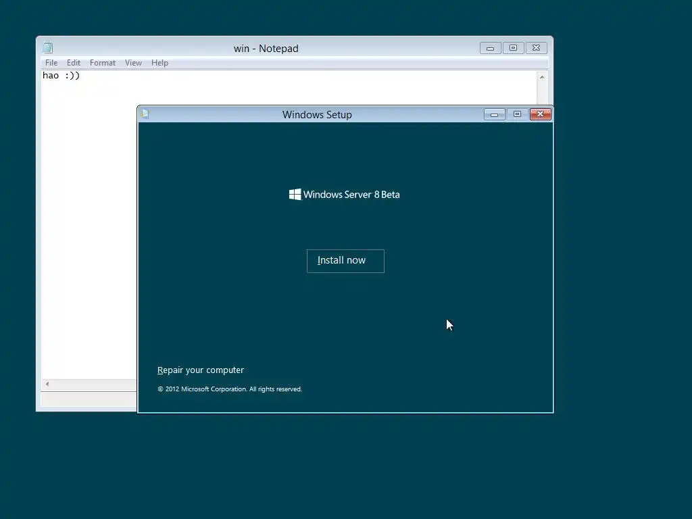Viewport: 692px width, 519px height.
Task: Open the Edit menu in Notepad
Action: (x=73, y=63)
